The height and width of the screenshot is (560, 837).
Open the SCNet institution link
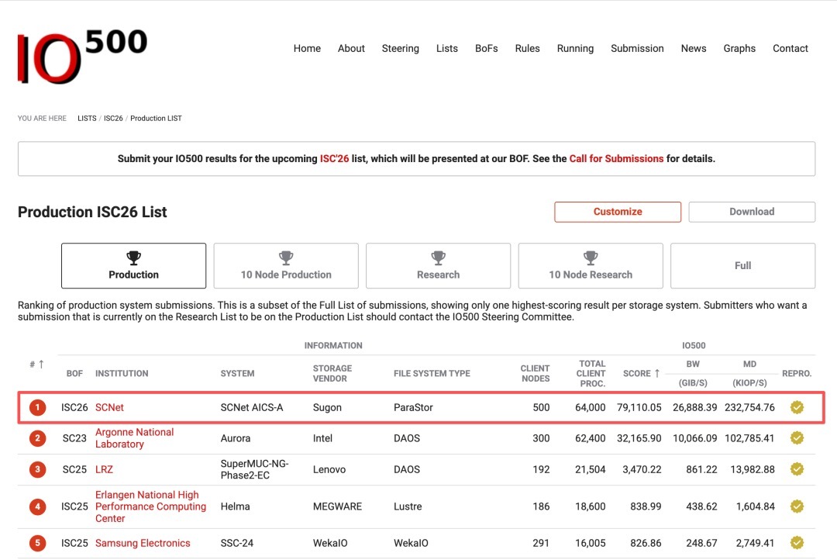[x=109, y=407]
